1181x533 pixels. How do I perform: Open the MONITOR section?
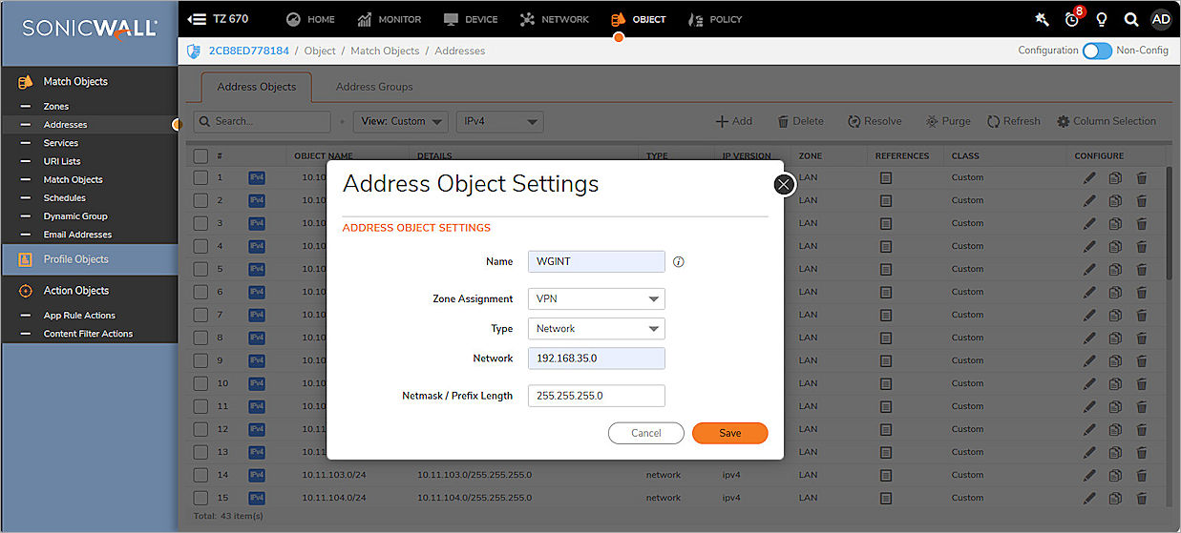pos(389,19)
